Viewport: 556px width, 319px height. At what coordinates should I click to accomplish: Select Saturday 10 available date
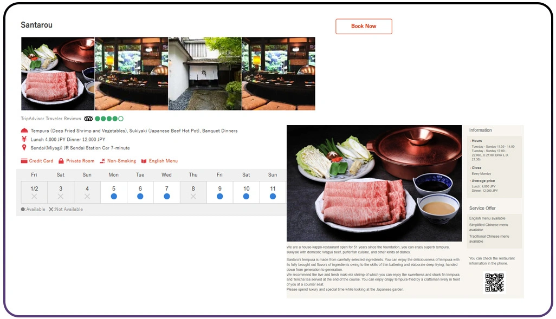coord(246,192)
